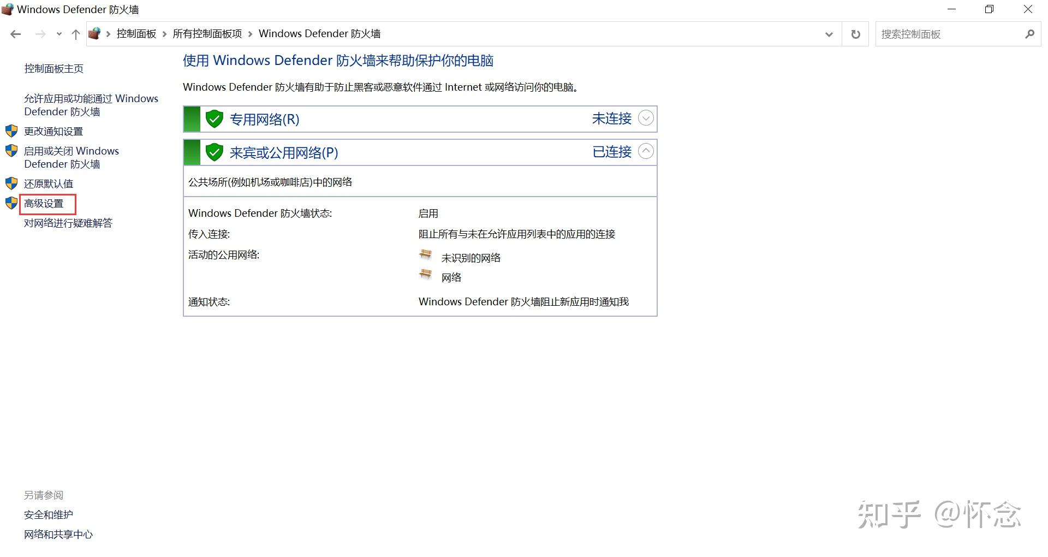Viewport: 1048px width, 557px height.
Task: Click the refresh icon in the address bar
Action: pos(855,34)
